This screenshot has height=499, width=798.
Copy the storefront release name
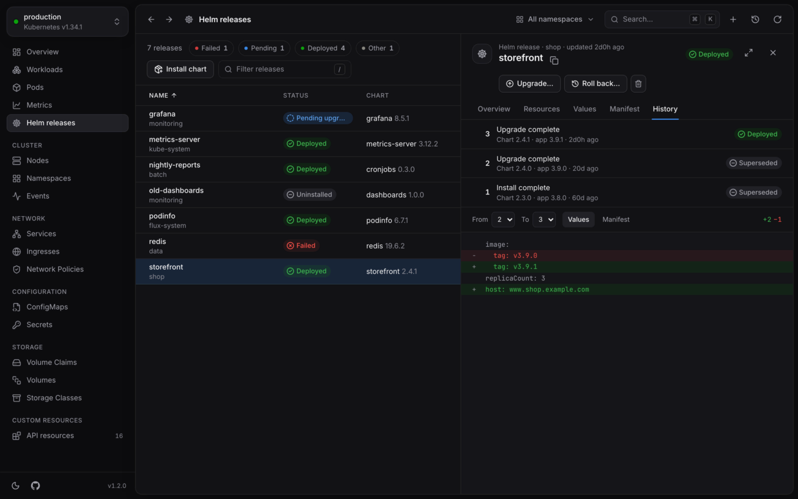(554, 60)
